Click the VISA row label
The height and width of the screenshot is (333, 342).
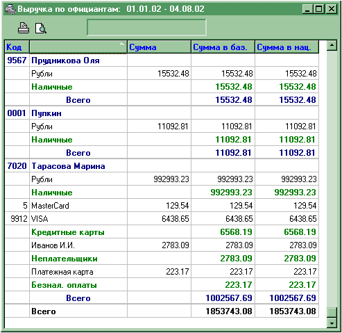click(x=40, y=219)
